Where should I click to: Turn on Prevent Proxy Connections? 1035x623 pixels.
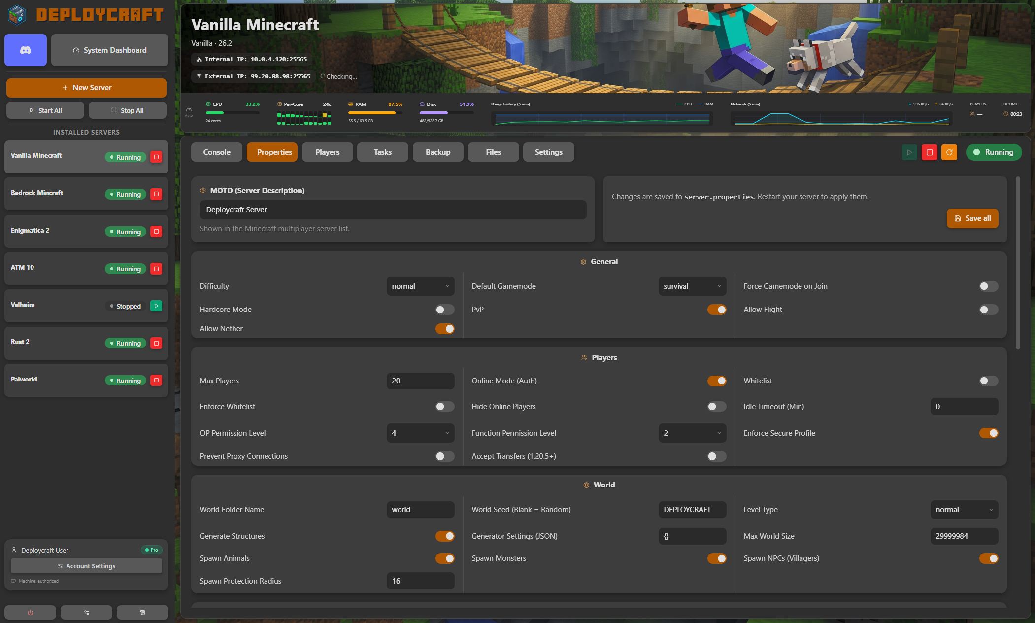[x=445, y=456]
